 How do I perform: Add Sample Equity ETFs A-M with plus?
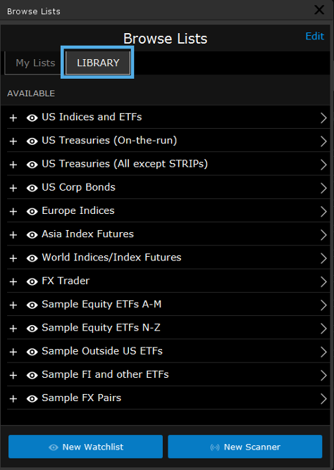(13, 305)
